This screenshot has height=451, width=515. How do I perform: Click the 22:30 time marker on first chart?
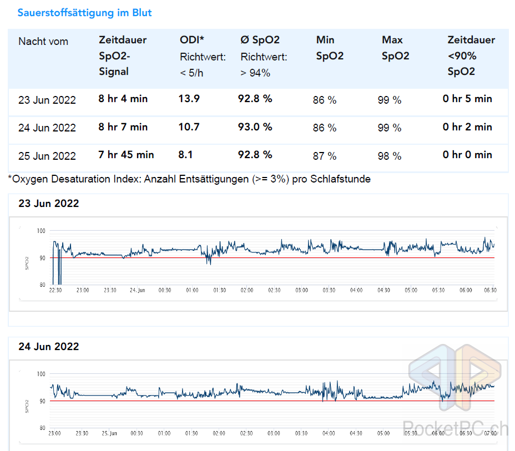55,290
